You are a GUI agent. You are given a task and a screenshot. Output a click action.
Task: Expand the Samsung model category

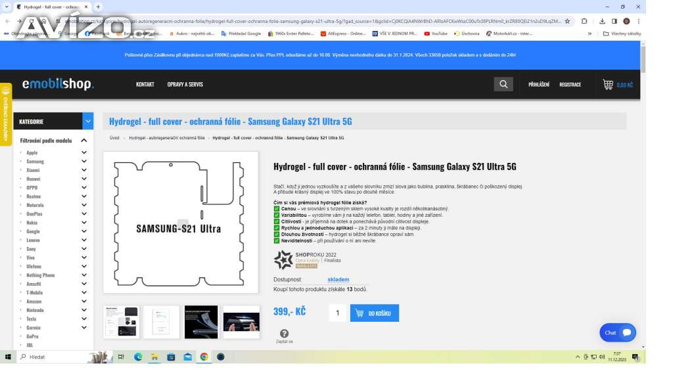(x=84, y=161)
